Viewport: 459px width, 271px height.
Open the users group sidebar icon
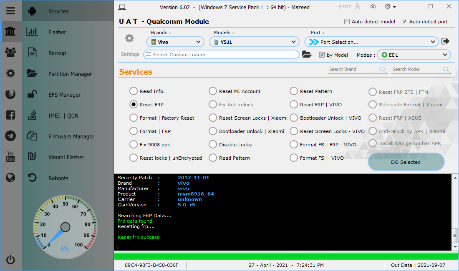tap(10, 53)
